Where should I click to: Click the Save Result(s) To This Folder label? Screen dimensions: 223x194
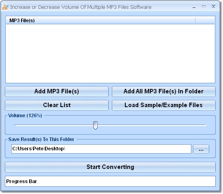(x=41, y=139)
